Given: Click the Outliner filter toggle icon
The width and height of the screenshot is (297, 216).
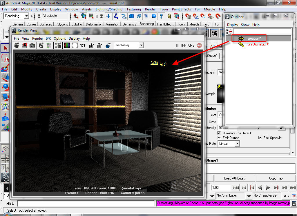Looking at the screenshot, I should coord(229,31).
